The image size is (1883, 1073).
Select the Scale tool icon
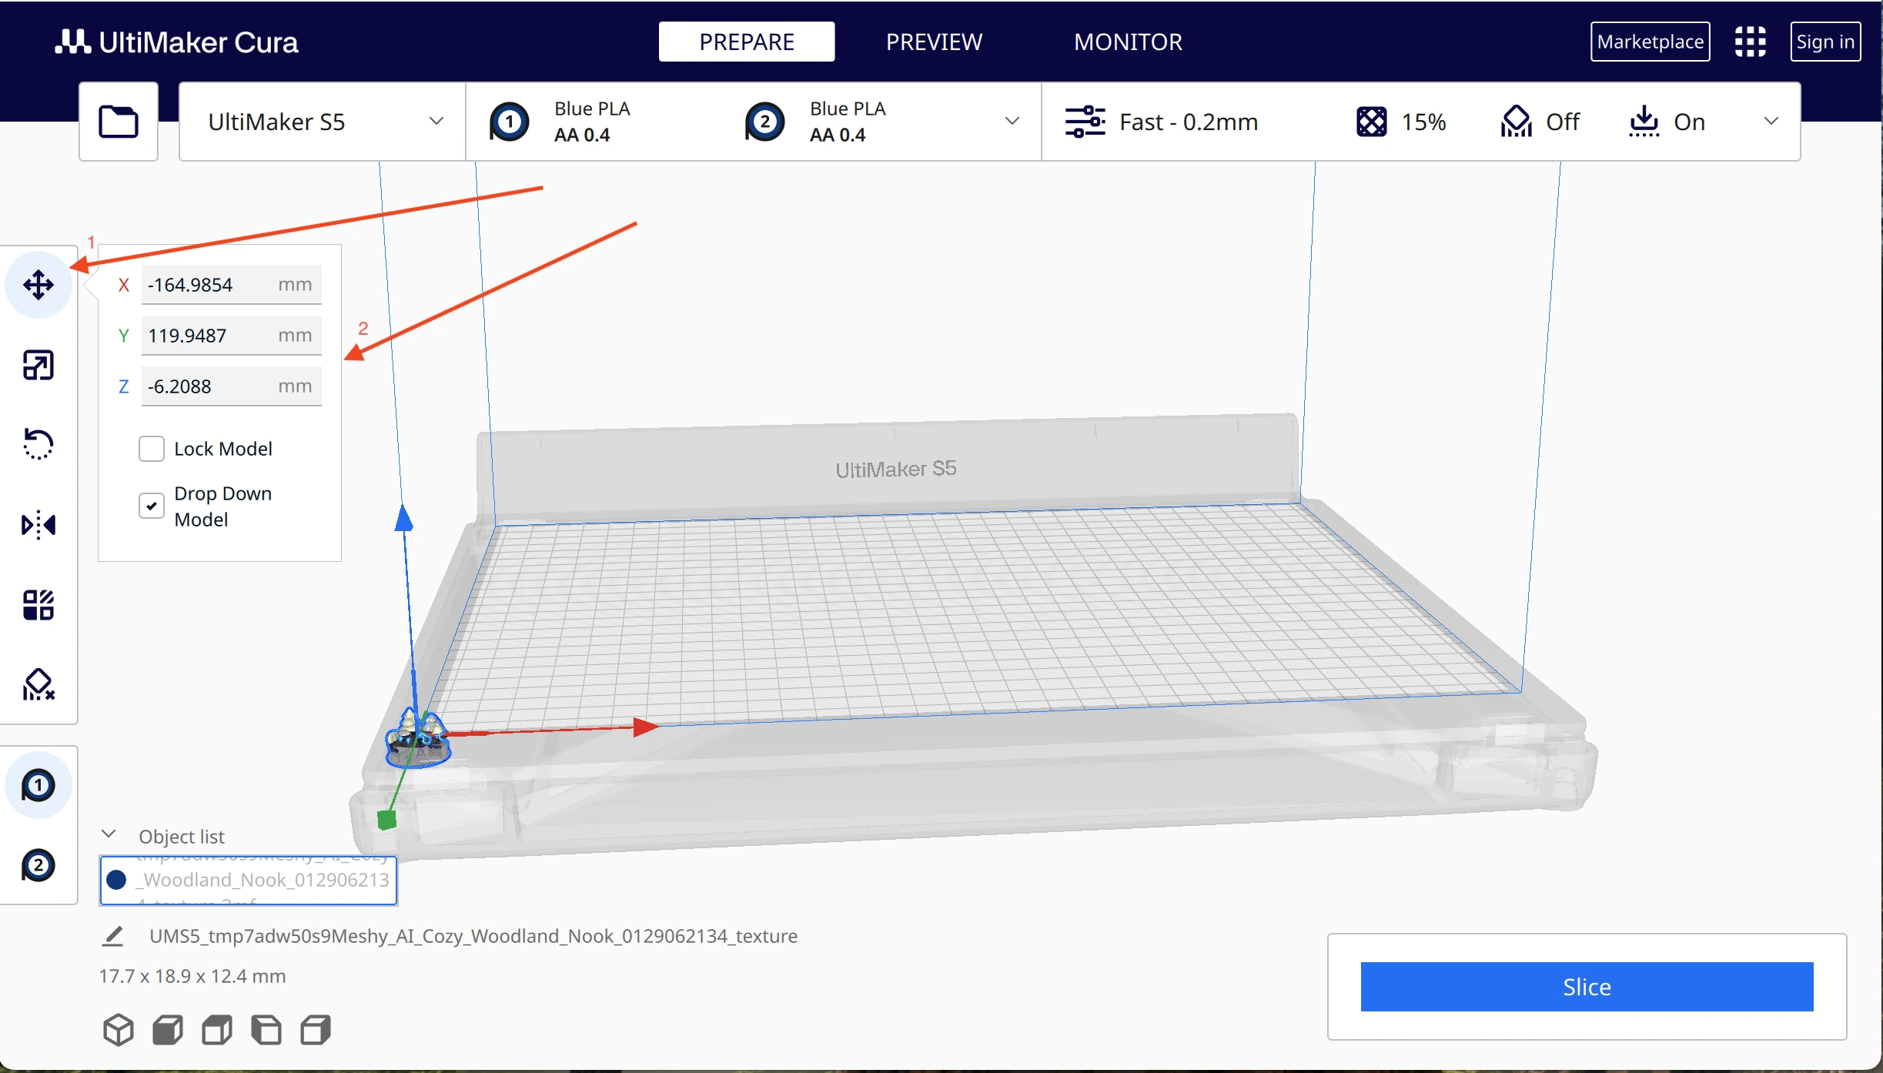coord(38,365)
